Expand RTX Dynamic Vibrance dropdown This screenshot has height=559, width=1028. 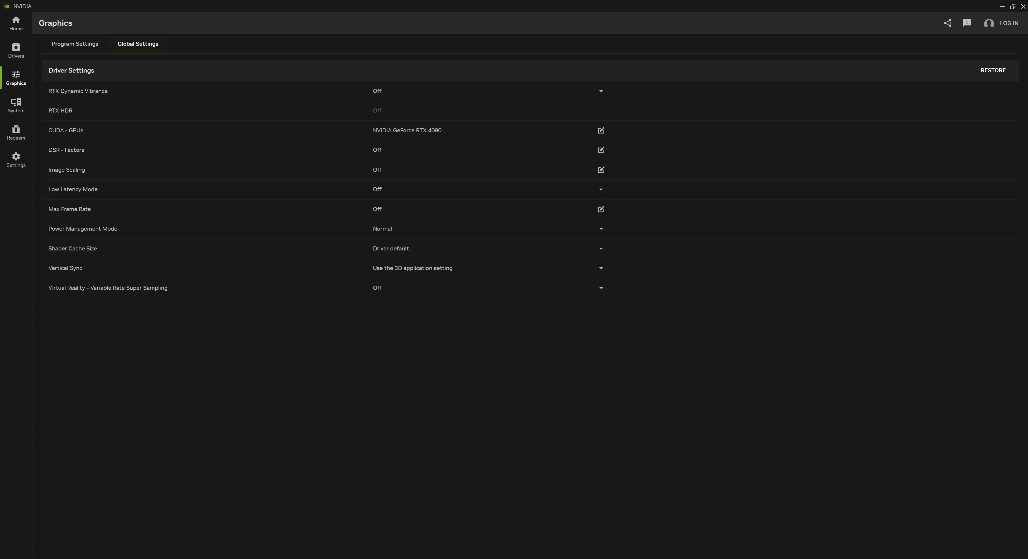click(601, 91)
